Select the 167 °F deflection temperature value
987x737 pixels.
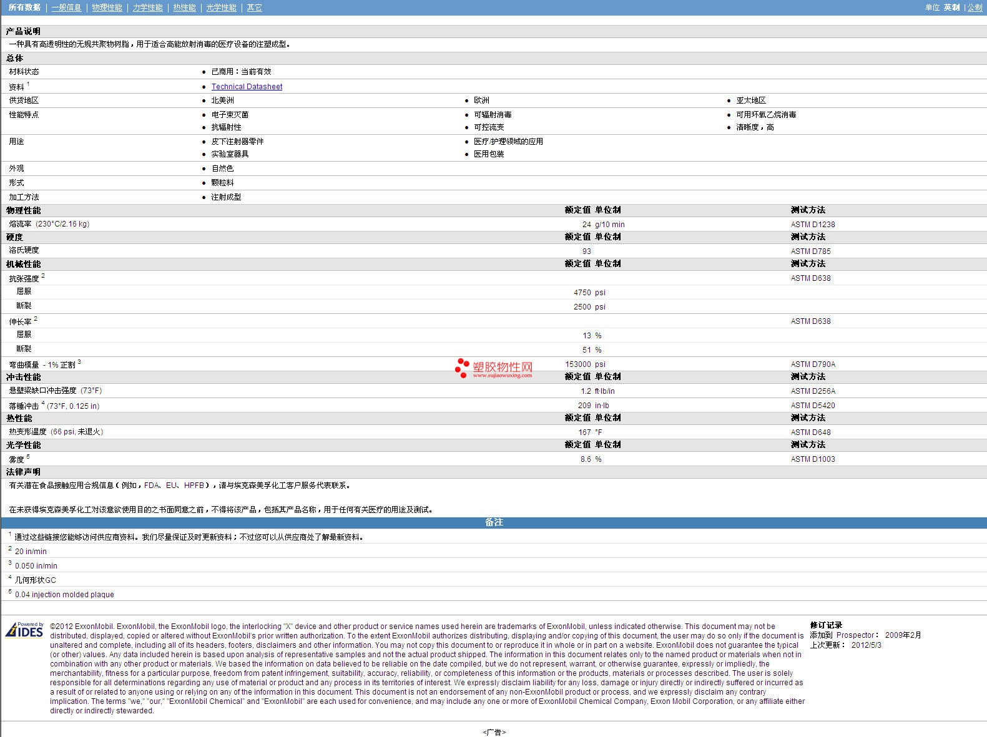(x=590, y=432)
